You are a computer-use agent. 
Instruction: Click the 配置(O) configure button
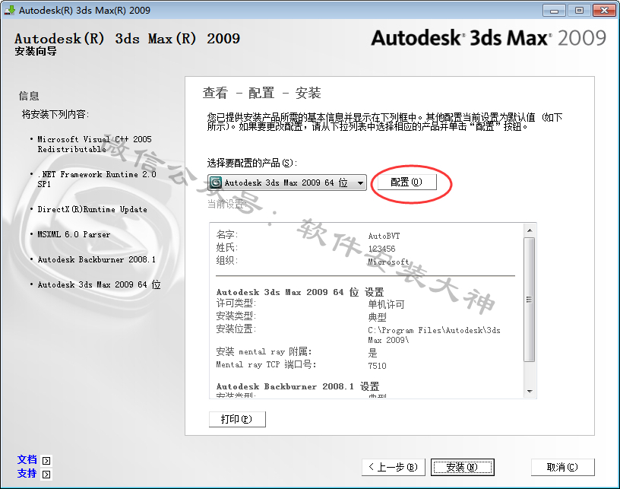(x=407, y=182)
